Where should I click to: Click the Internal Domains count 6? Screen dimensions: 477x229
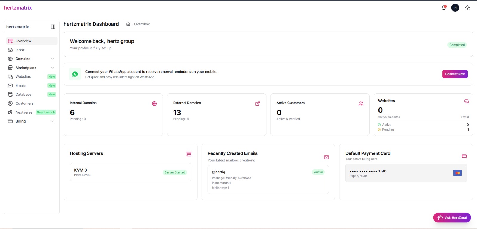tap(72, 113)
